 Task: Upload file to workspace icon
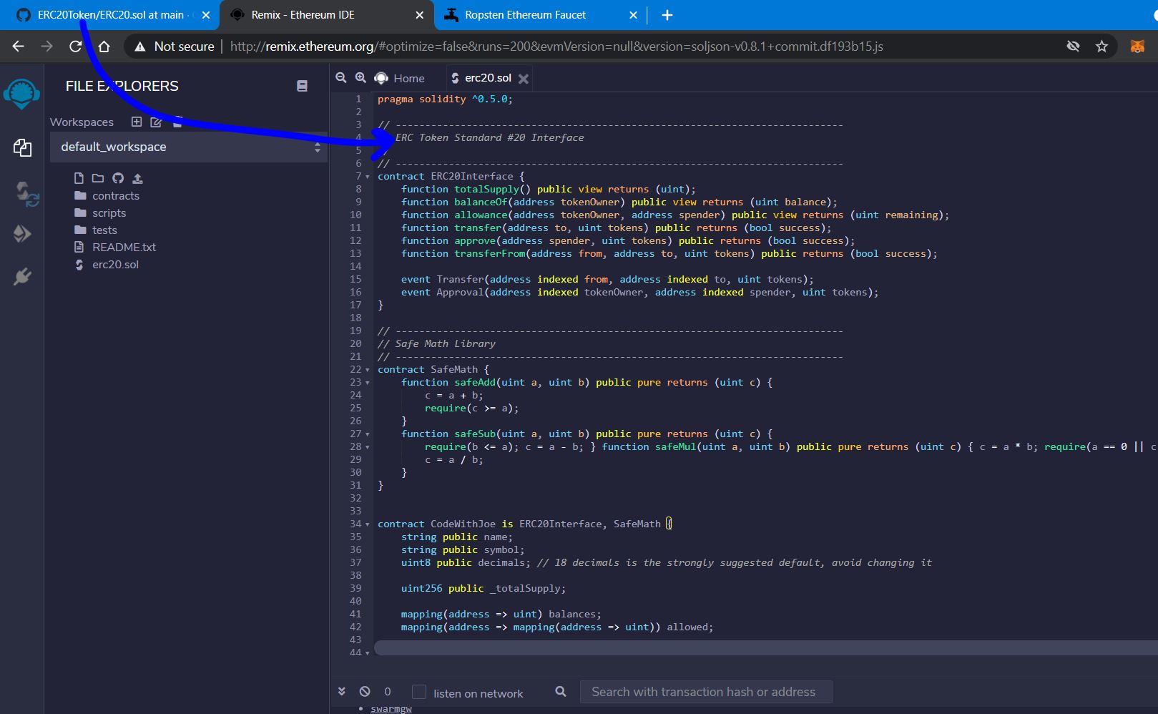click(x=138, y=178)
